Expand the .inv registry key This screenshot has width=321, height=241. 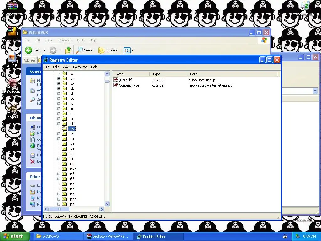click(x=59, y=134)
